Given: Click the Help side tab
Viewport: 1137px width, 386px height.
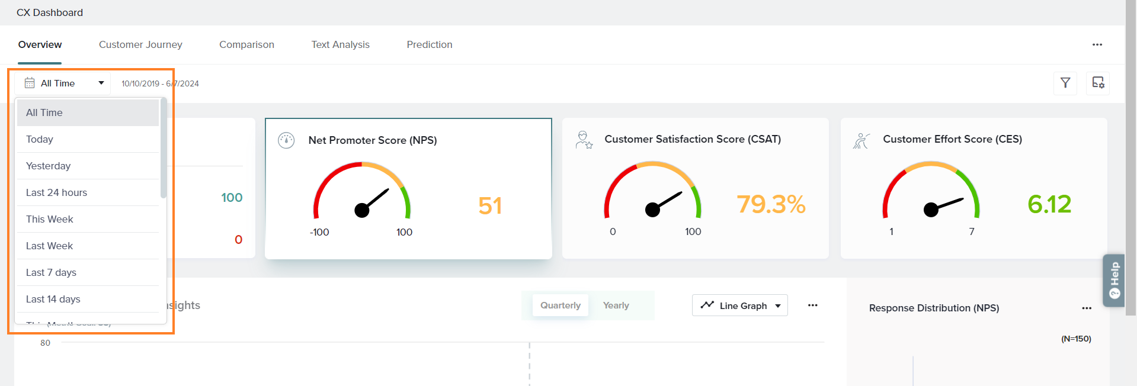Looking at the screenshot, I should tap(1113, 280).
